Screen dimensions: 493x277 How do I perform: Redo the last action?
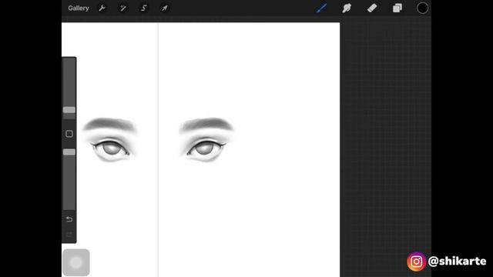click(x=69, y=235)
